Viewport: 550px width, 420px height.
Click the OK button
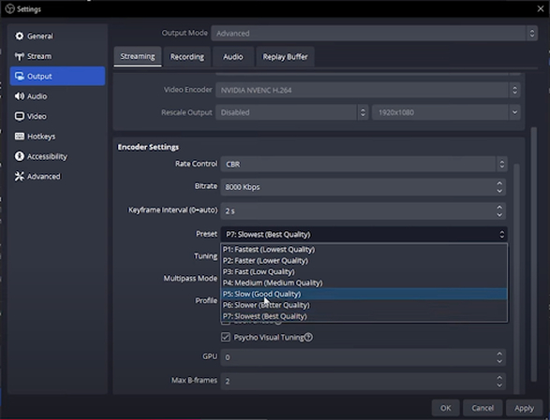coord(446,408)
